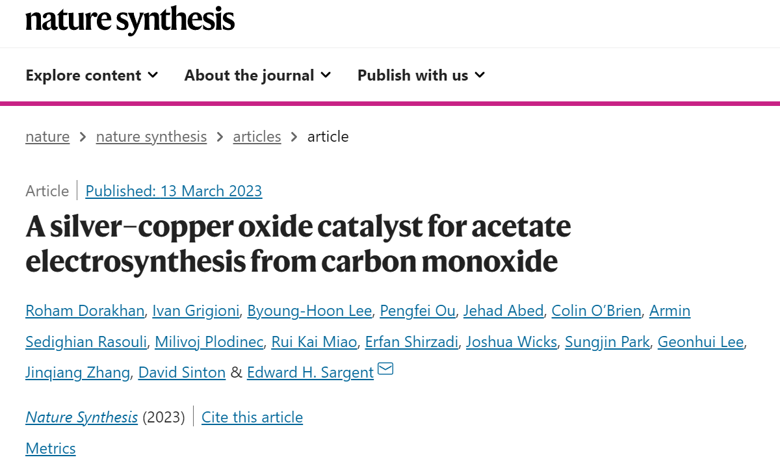Open the Cite this article link

click(x=252, y=417)
